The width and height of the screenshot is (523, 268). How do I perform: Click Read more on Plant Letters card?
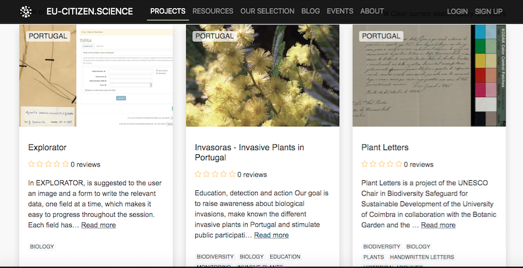point(438,225)
